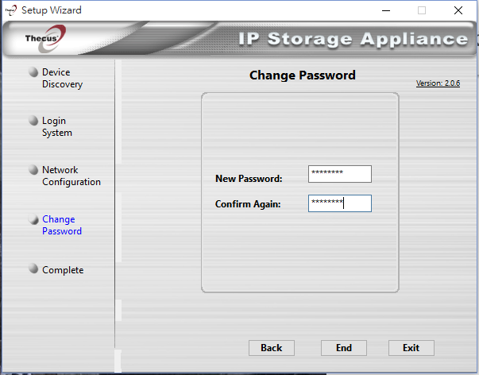The image size is (479, 375).
Task: Click the Device Discovery step bullet icon
Action: point(33,72)
